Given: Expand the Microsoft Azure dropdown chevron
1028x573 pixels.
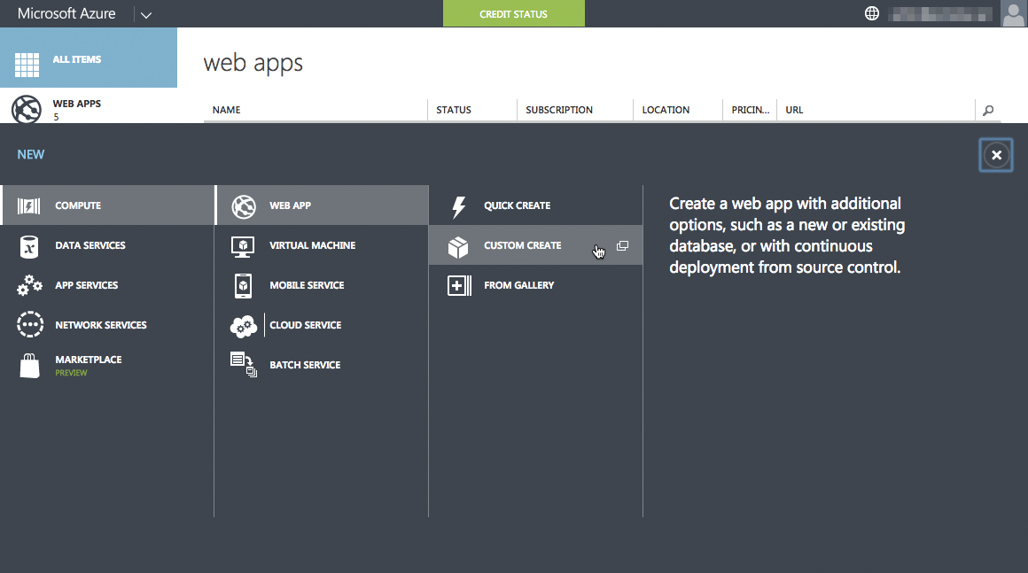Looking at the screenshot, I should [x=146, y=14].
